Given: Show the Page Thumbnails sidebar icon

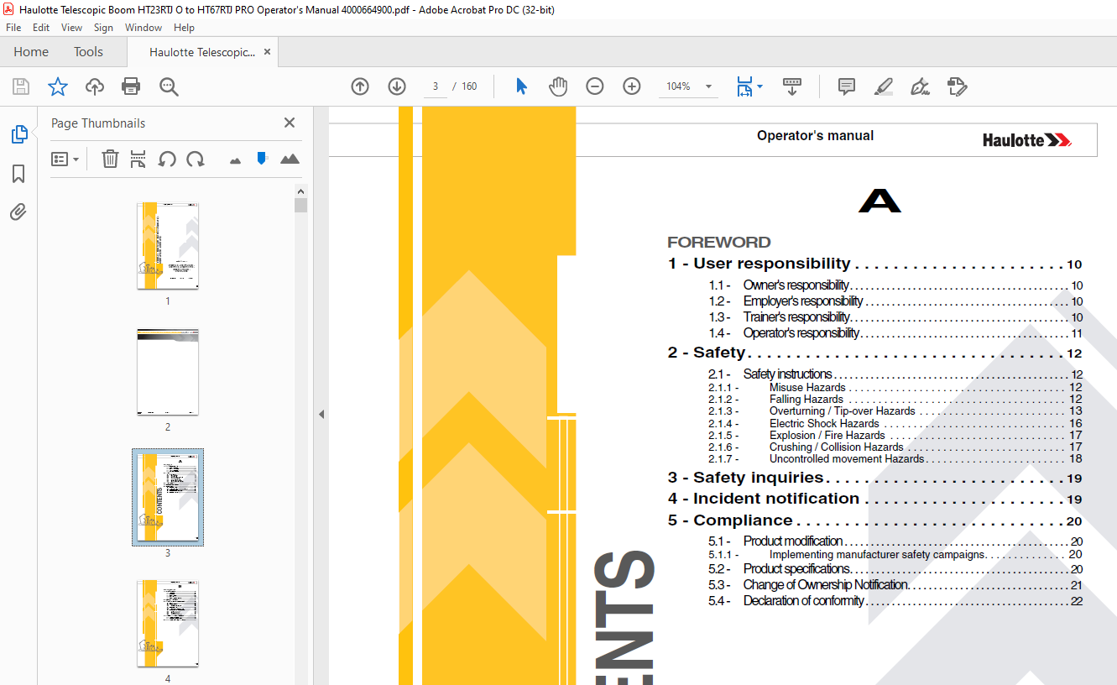Looking at the screenshot, I should point(18,134).
